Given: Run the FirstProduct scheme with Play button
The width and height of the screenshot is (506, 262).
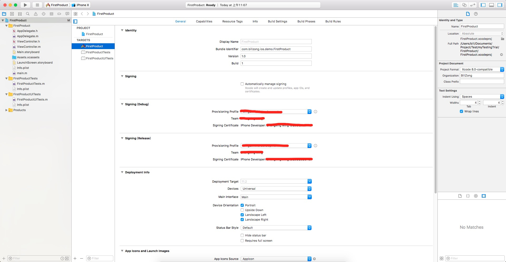Looking at the screenshot, I should click(x=25, y=5).
